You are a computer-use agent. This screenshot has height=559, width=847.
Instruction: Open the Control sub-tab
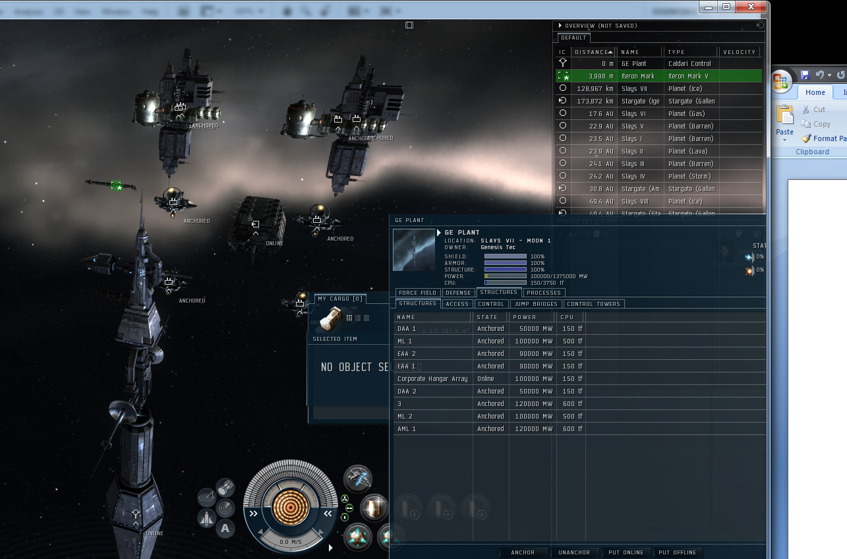pos(491,304)
